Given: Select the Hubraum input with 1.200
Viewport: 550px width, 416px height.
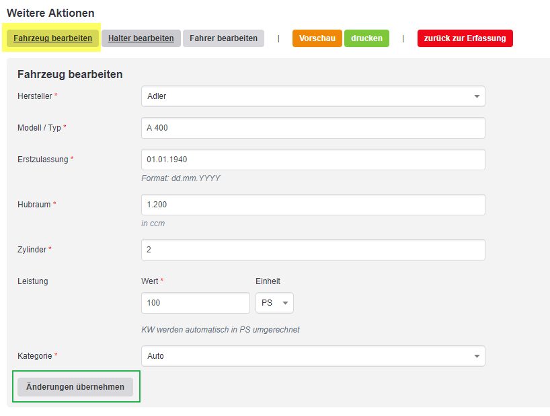Looking at the screenshot, I should [x=313, y=205].
